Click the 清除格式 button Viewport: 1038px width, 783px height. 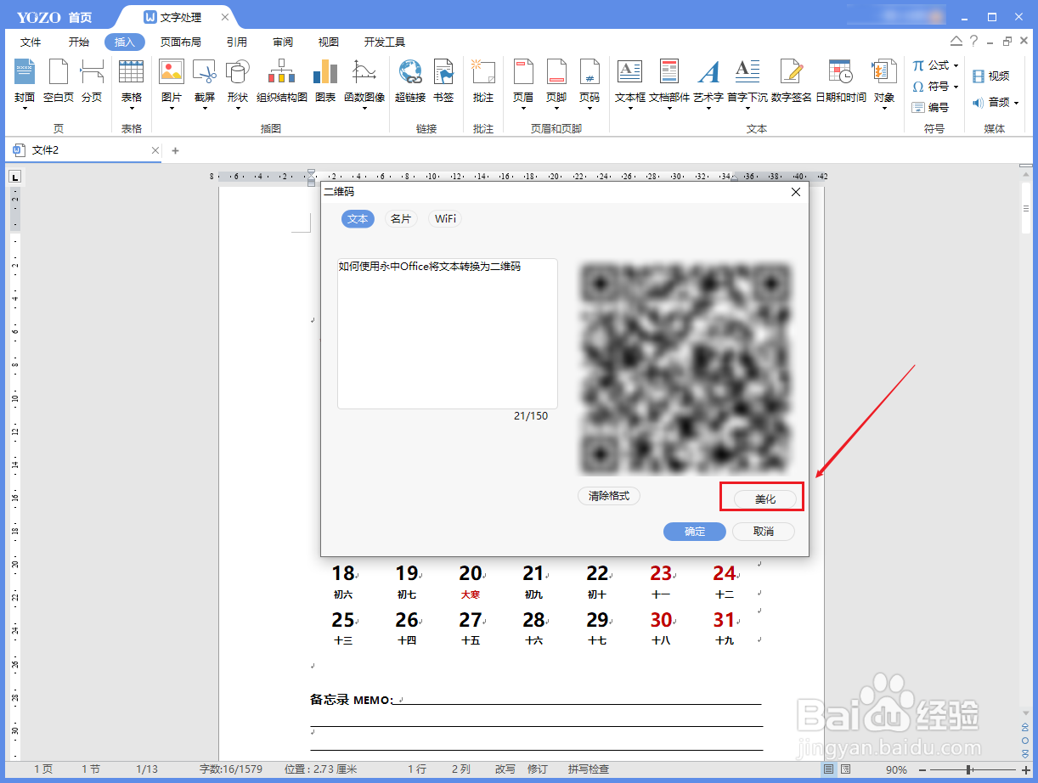(x=609, y=496)
